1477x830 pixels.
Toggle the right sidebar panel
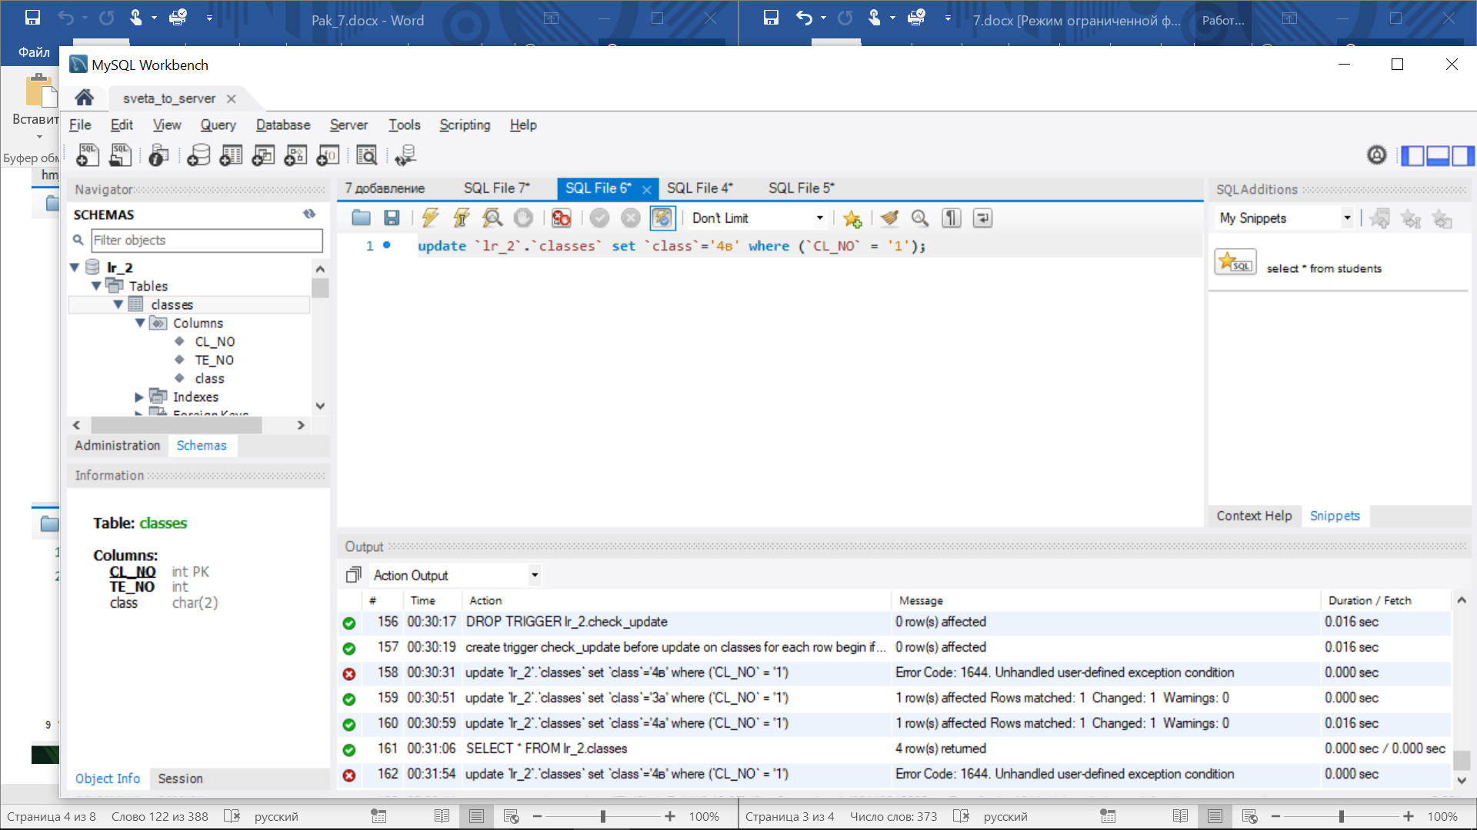tap(1463, 156)
